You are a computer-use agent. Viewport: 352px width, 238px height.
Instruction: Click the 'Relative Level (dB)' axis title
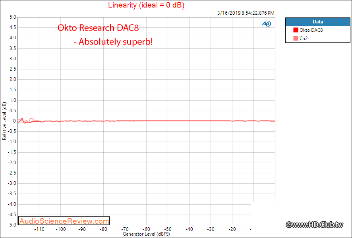[x=4, y=121]
